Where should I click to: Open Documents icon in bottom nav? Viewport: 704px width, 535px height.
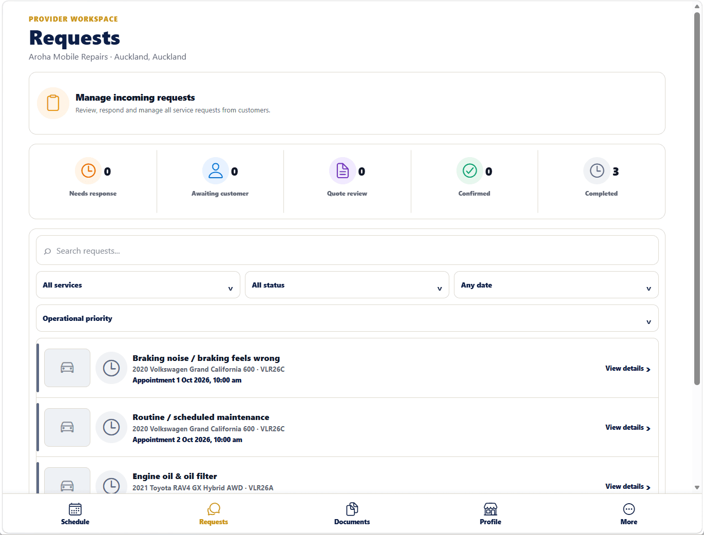(x=352, y=509)
